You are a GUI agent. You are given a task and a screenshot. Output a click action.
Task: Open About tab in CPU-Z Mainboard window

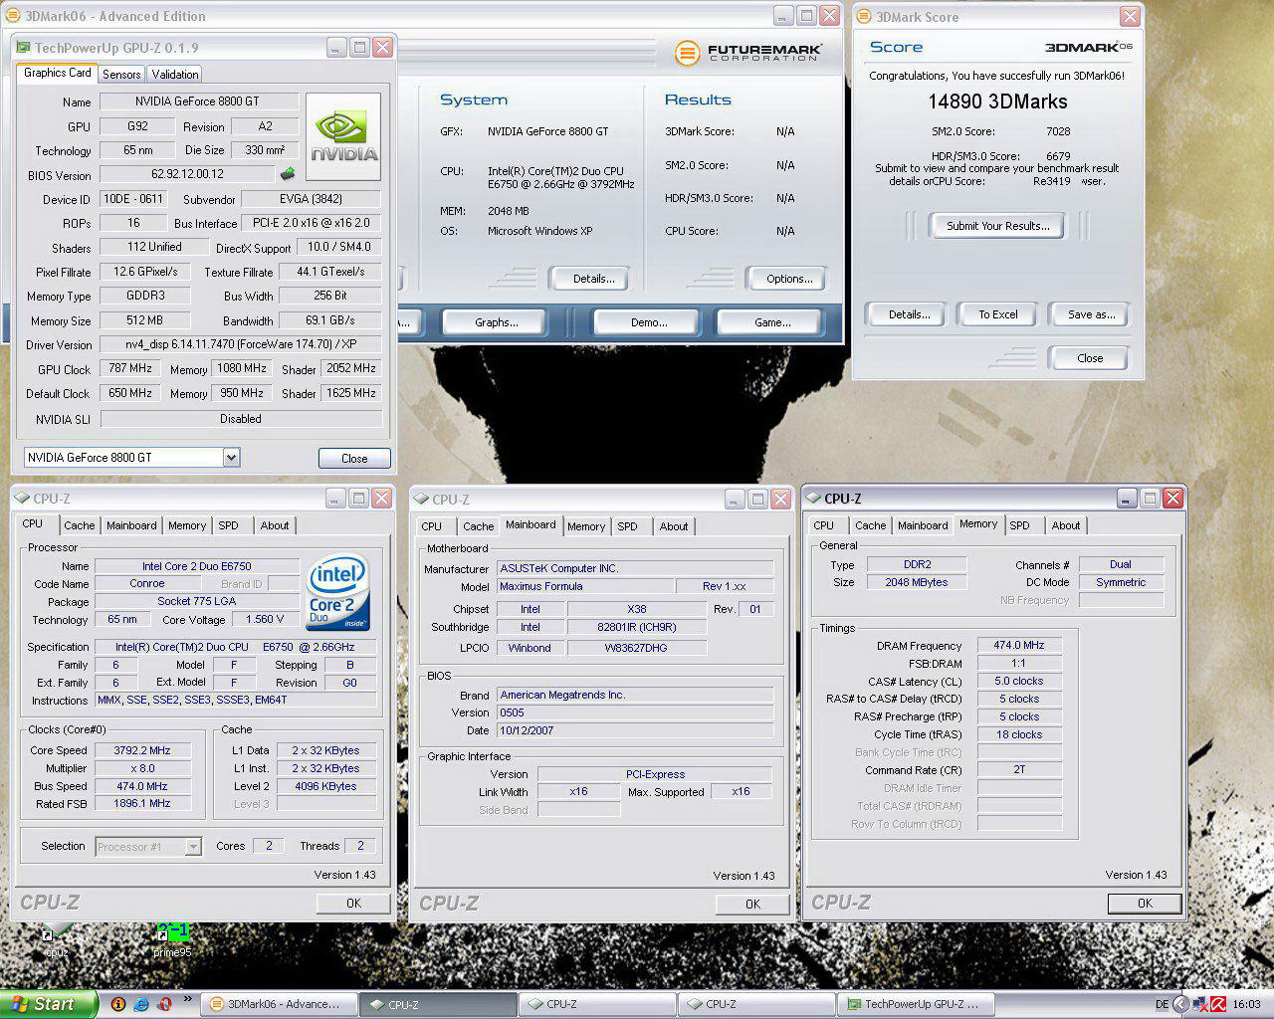(674, 526)
